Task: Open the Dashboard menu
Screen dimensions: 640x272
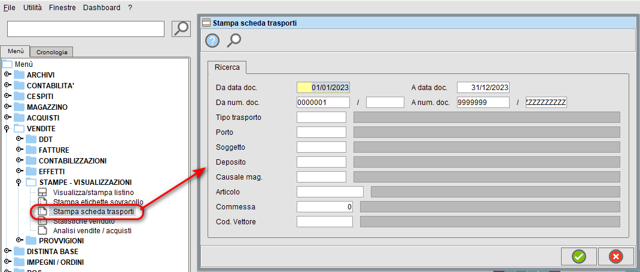Action: [x=102, y=7]
